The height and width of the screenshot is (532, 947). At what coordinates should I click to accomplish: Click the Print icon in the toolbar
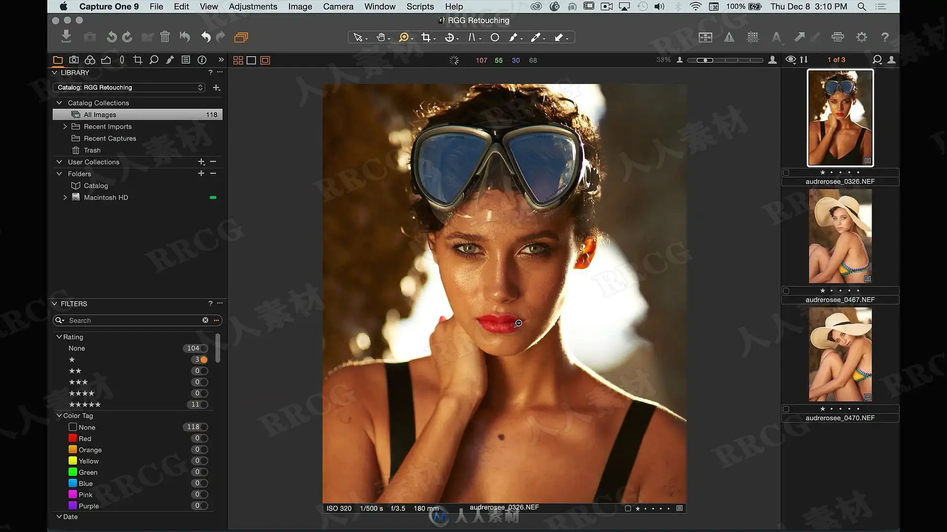838,37
